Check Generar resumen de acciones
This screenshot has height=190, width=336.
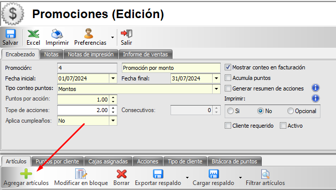[x=228, y=88]
